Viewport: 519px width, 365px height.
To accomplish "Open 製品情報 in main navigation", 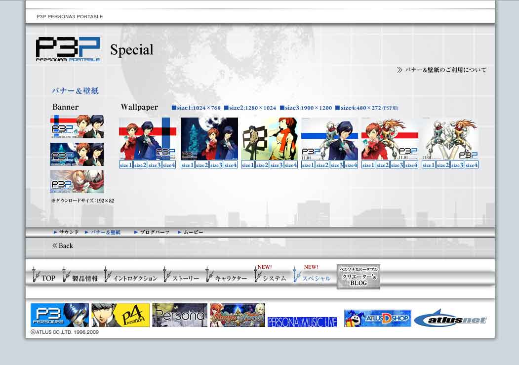I will (80, 276).
